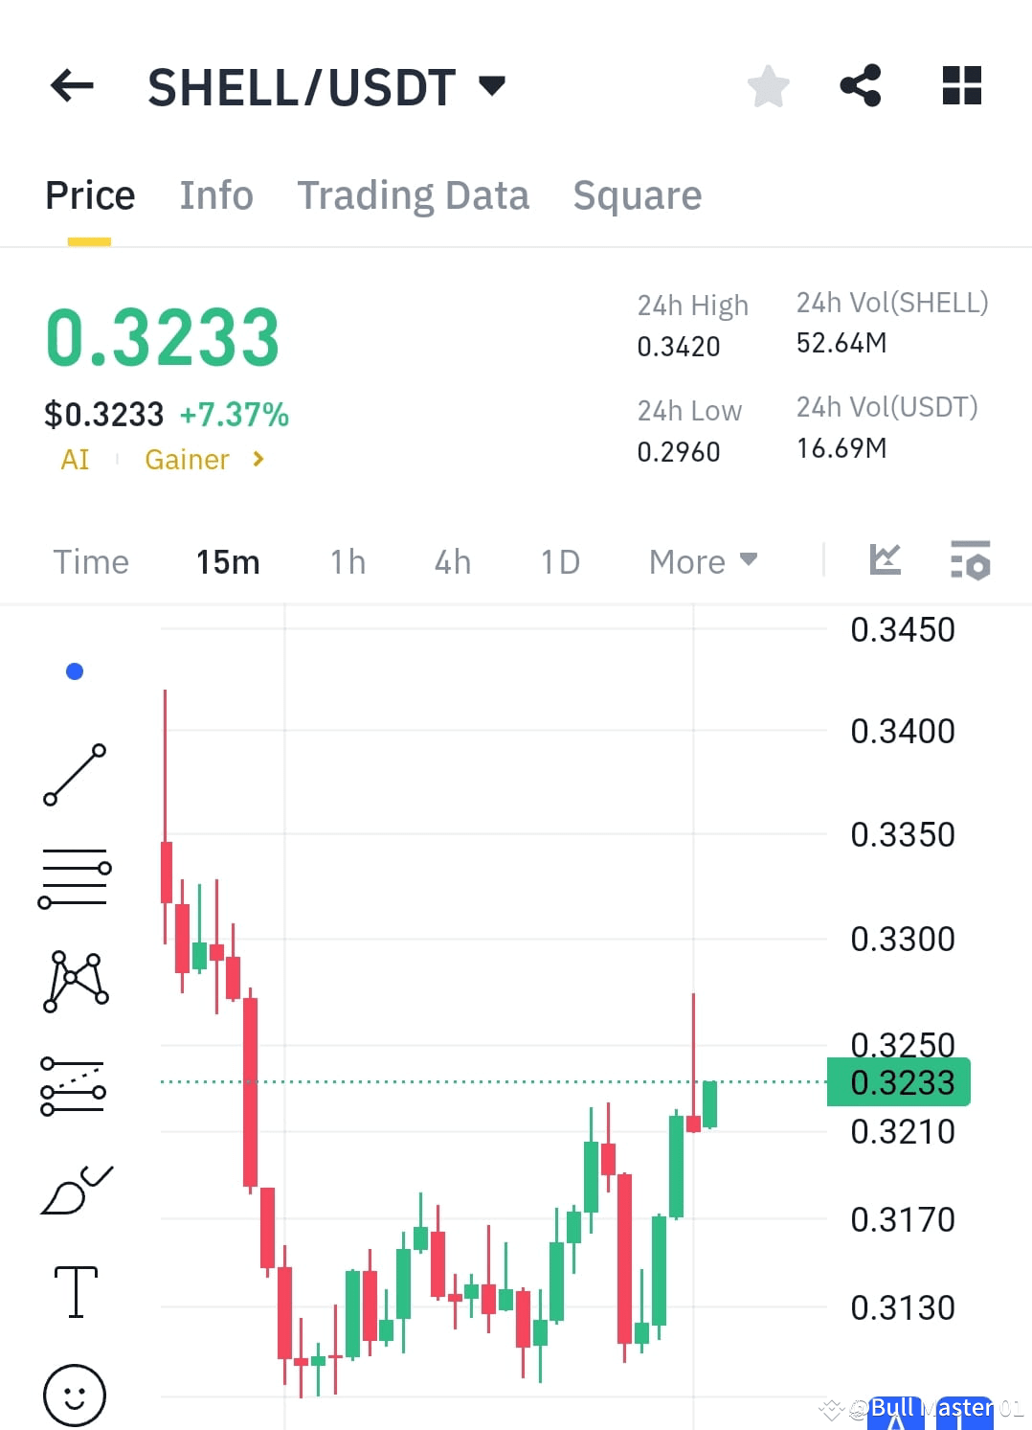The height and width of the screenshot is (1430, 1032).
Task: Open the grid layout menu at top right
Action: tap(960, 85)
